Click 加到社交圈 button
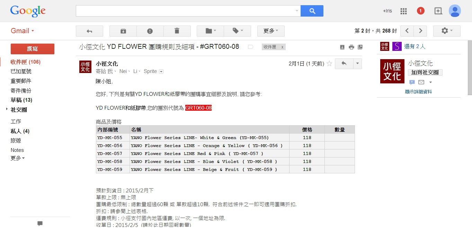The width and height of the screenshot is (472, 228). click(425, 73)
